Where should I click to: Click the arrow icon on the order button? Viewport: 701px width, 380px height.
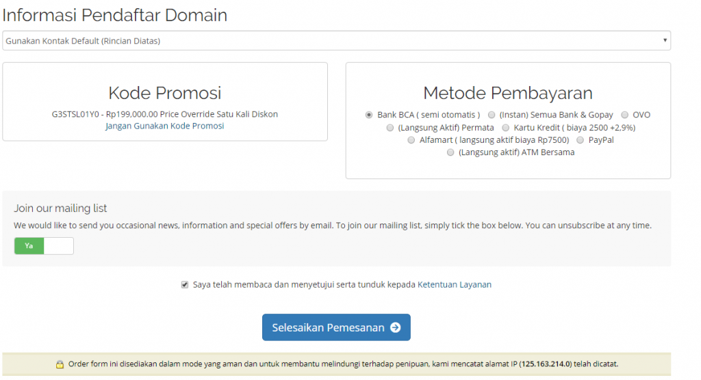pos(395,327)
